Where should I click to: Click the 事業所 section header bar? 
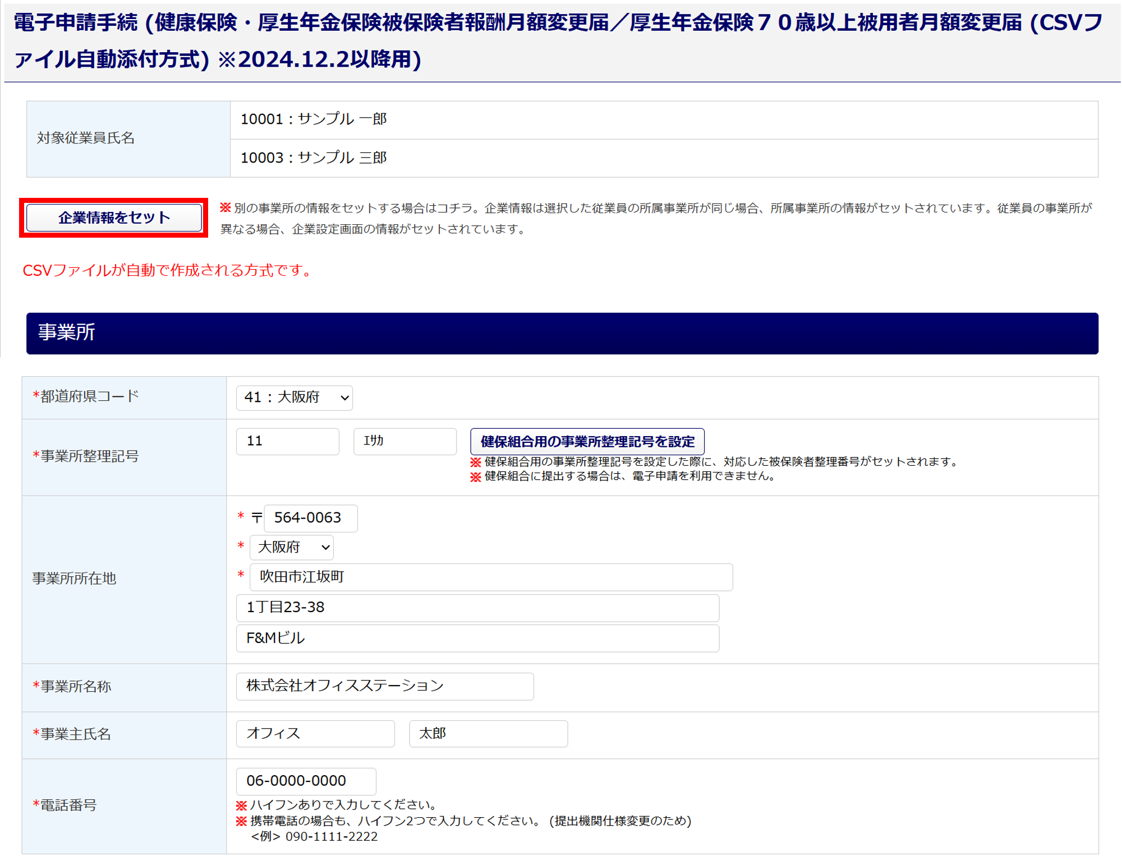(x=562, y=333)
